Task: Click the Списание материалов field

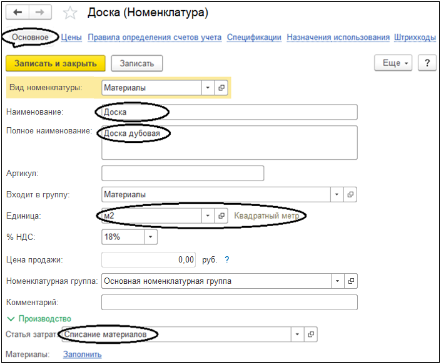Action: pyautogui.click(x=176, y=335)
